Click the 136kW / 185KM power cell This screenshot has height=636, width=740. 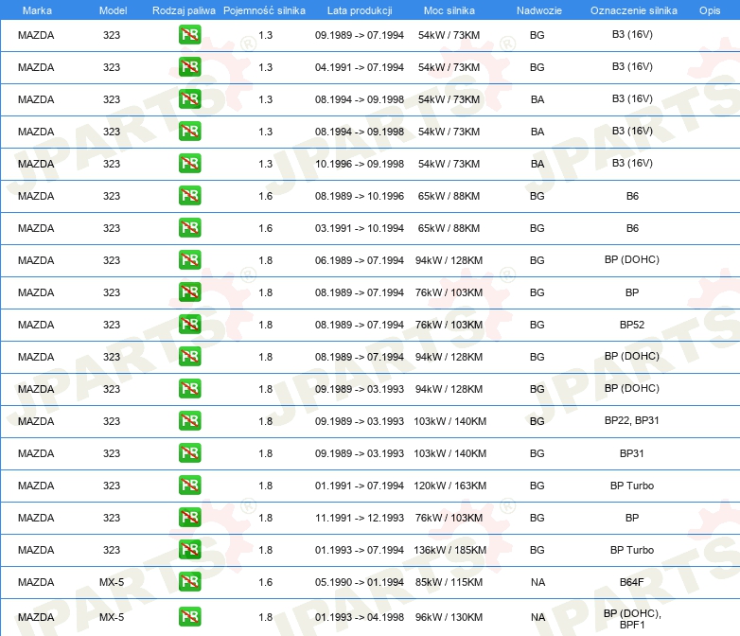coord(449,550)
